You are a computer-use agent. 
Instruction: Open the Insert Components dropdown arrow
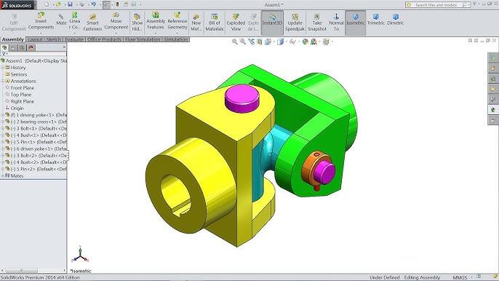point(41,33)
